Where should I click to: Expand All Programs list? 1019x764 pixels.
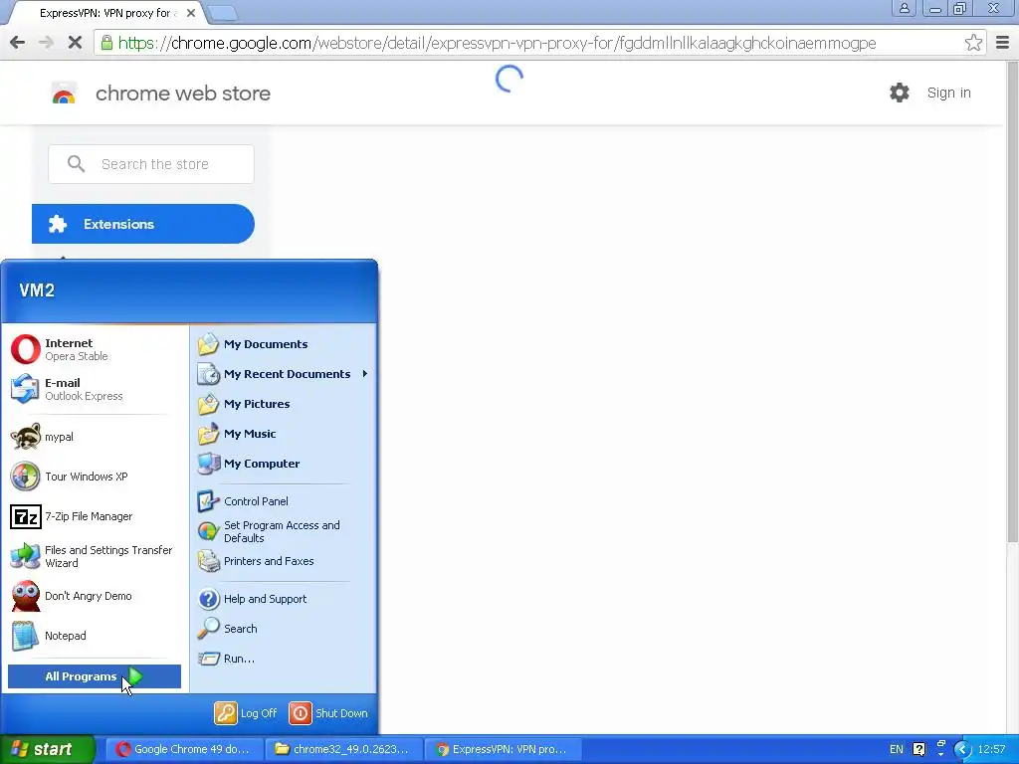[x=95, y=676]
